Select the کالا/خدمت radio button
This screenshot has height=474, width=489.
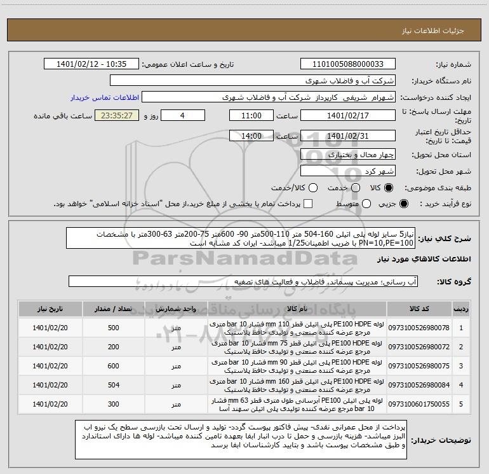[x=313, y=188]
